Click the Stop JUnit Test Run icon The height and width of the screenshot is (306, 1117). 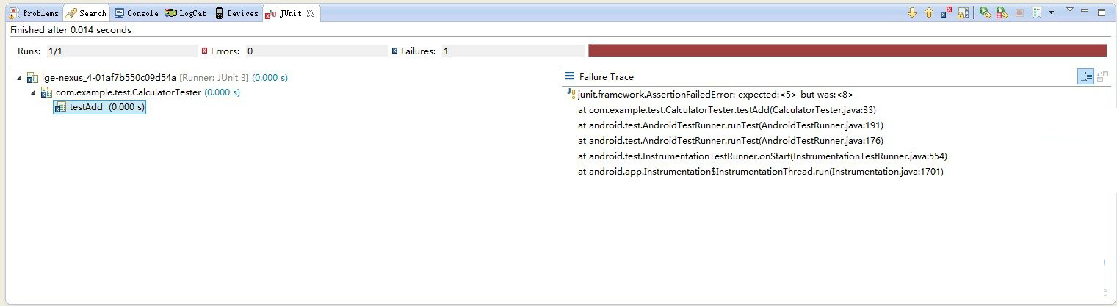click(1019, 12)
